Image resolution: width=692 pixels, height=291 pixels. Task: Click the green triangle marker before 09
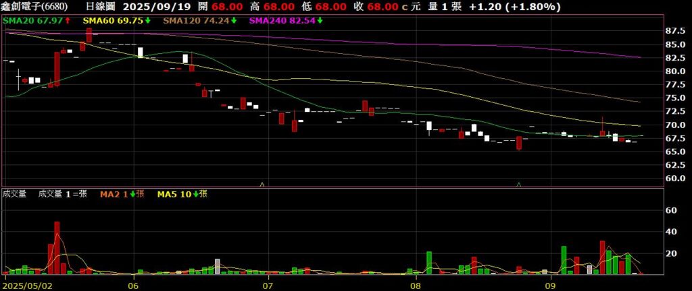[x=519, y=183]
